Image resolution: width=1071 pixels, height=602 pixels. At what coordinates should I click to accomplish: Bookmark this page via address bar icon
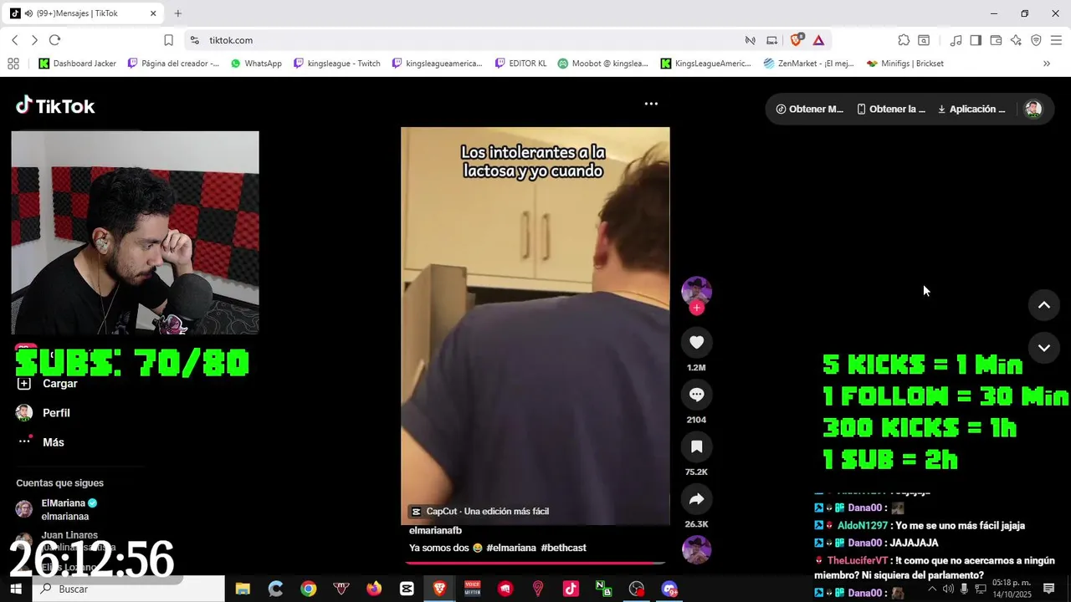pos(168,40)
